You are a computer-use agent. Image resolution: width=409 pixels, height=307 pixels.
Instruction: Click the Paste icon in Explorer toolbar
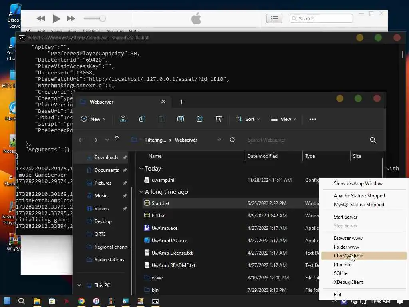click(x=161, y=119)
